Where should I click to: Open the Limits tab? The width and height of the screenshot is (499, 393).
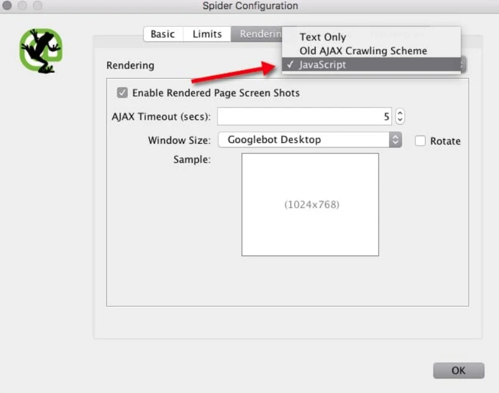pos(207,34)
